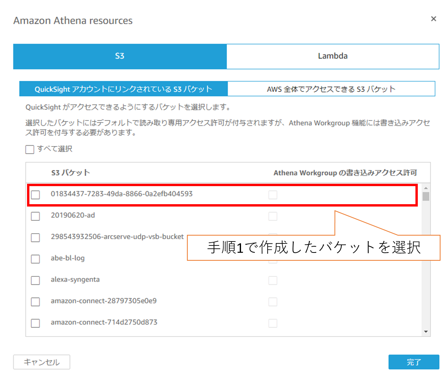The width and height of the screenshot is (446, 375).
Task: Click bucket name alexa-syngenta
Action: tap(75, 279)
